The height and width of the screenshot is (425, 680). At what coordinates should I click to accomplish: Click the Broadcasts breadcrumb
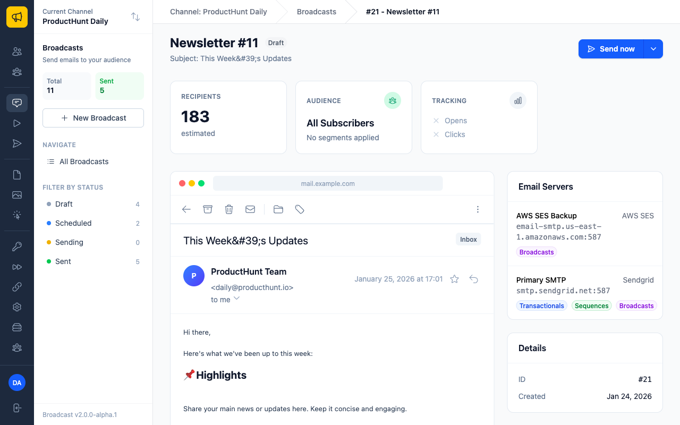tap(317, 12)
